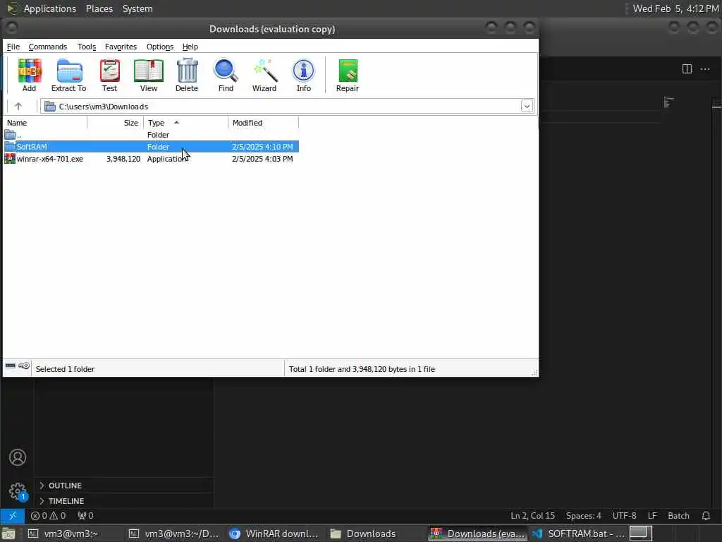
Task: Sort by the Type column header
Action: point(186,123)
